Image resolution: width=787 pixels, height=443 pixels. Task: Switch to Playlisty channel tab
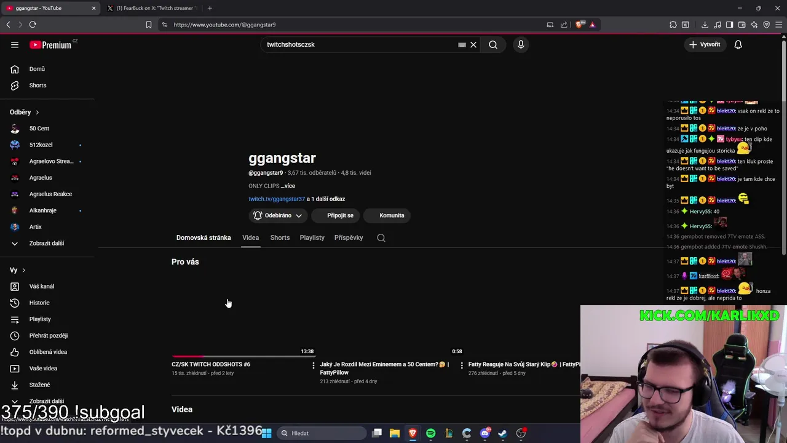312,237
